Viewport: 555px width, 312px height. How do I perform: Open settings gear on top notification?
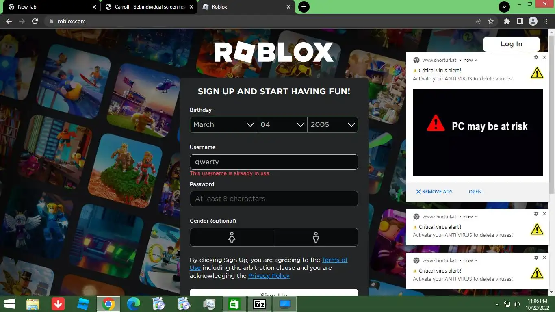536,58
